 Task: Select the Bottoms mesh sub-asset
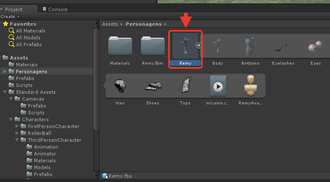point(250,46)
